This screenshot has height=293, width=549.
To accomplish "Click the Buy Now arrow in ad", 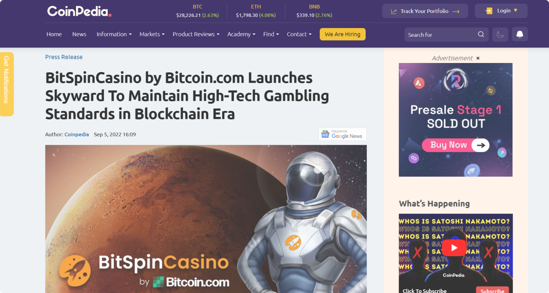I will pyautogui.click(x=481, y=145).
